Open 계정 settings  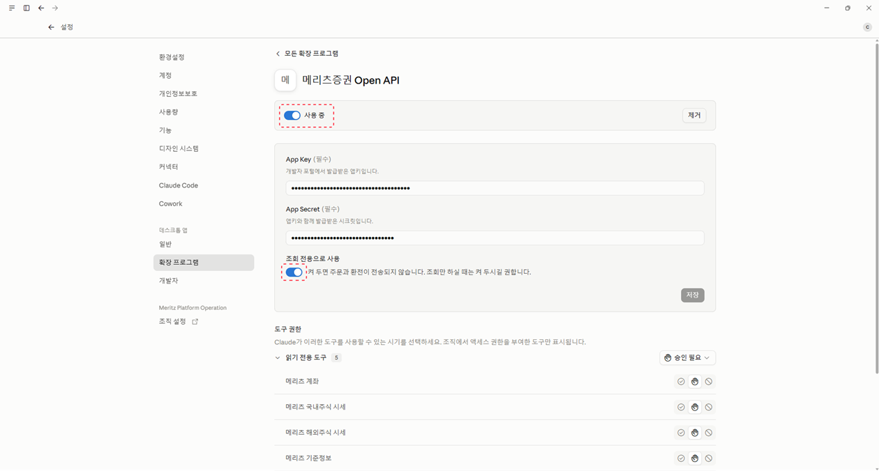(165, 75)
